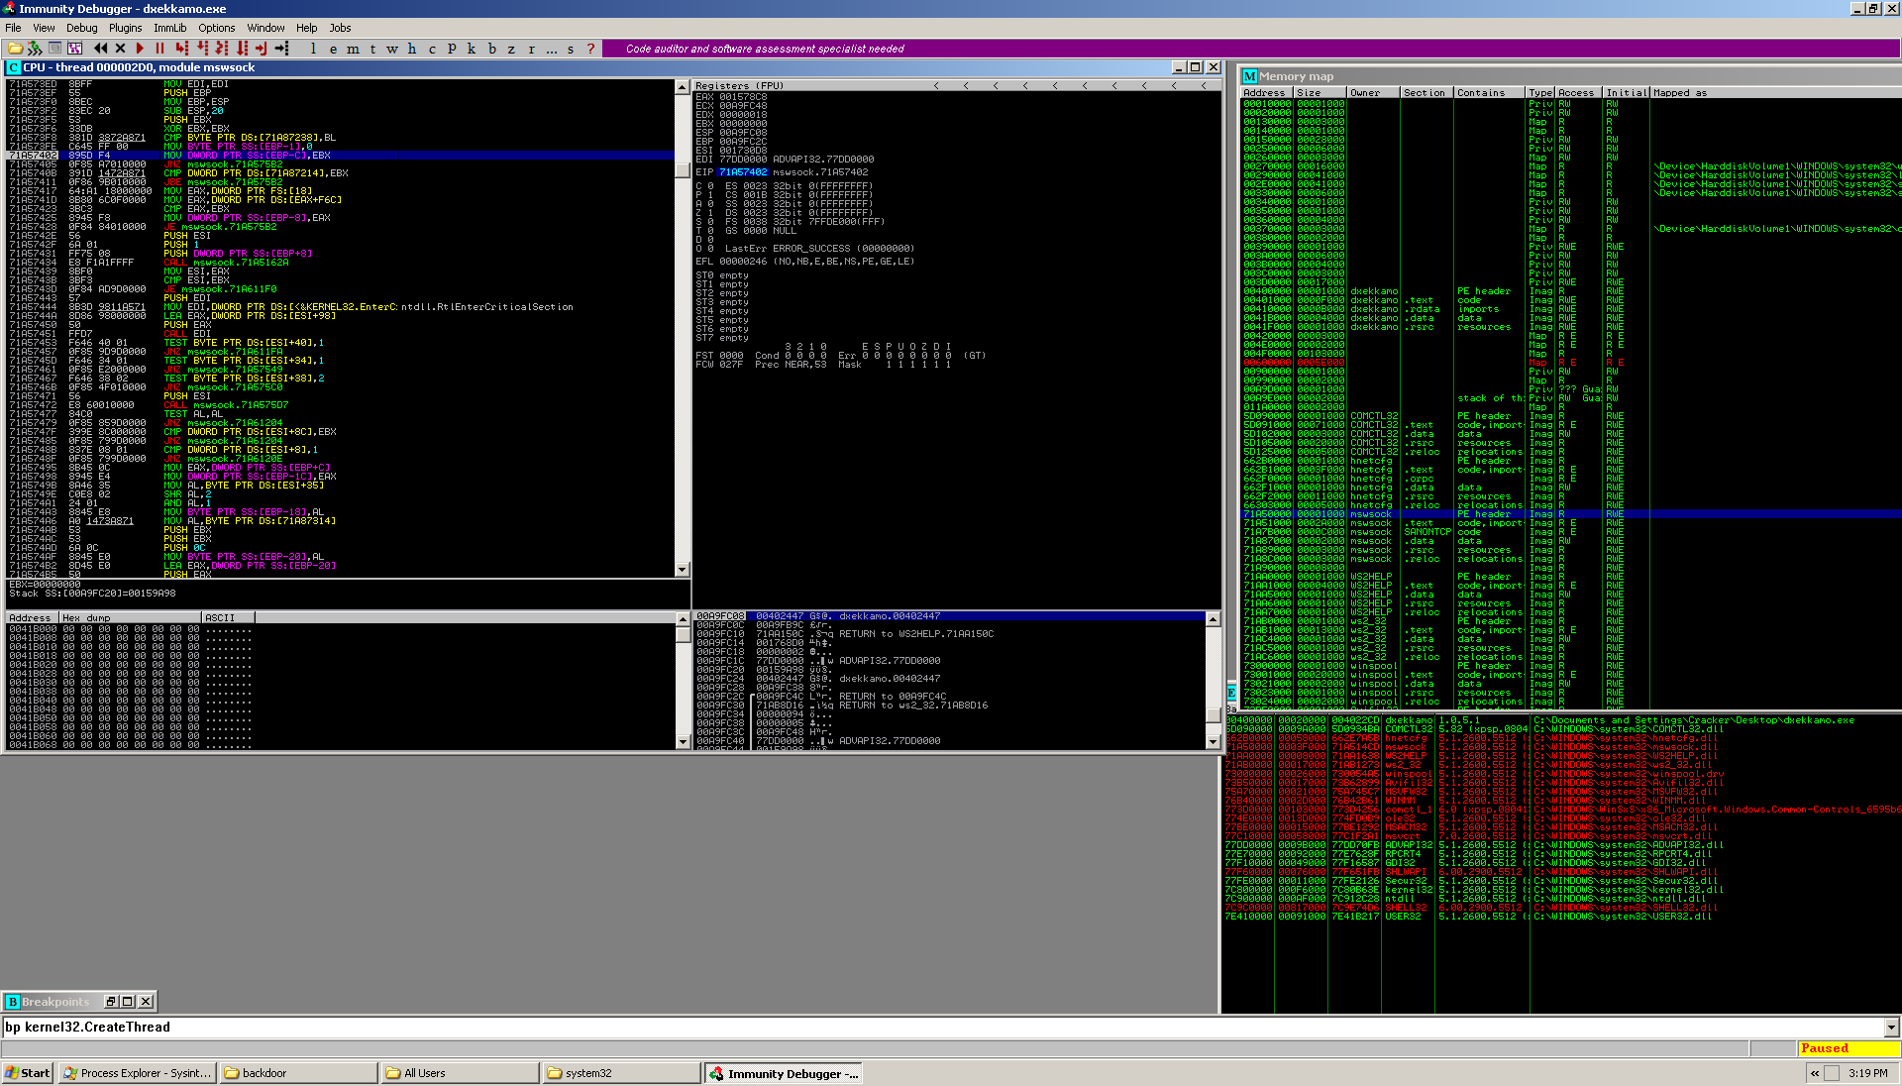Screen dimensions: 1902x1086
Task: Switch to Process Explorer taskbar item
Action: (137, 1073)
